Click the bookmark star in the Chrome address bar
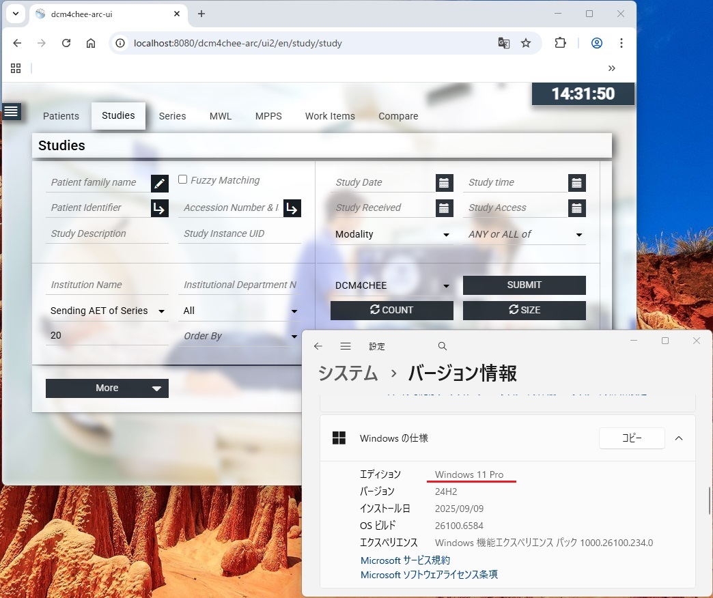Viewport: 713px width, 598px height. click(x=527, y=42)
